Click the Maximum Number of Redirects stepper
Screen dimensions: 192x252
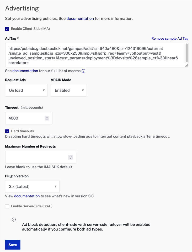pos(71,157)
